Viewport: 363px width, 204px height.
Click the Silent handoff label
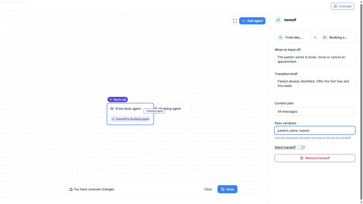285,148
